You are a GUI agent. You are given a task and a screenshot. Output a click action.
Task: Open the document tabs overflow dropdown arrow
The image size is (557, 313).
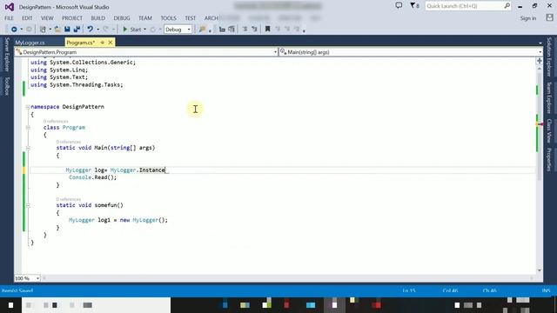pos(540,43)
